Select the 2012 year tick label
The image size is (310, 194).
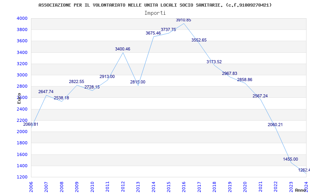123,187
